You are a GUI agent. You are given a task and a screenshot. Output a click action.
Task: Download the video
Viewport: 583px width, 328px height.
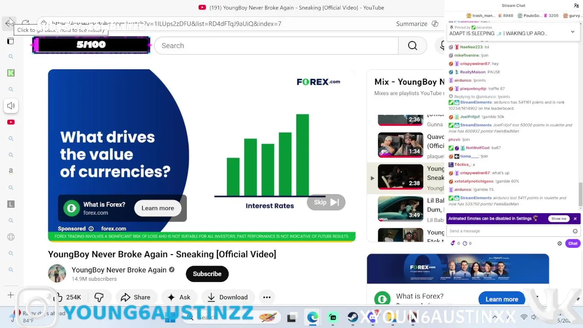pos(228,297)
